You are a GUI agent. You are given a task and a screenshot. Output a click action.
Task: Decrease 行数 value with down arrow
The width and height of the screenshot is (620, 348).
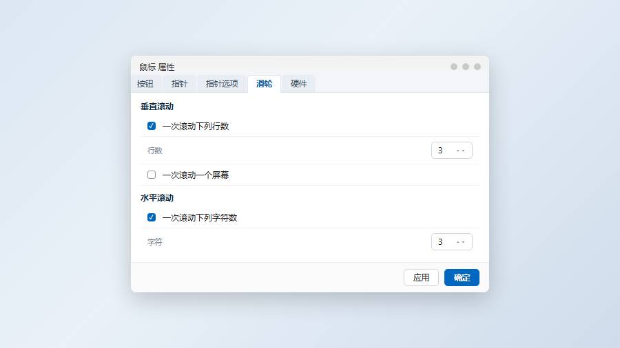463,151
